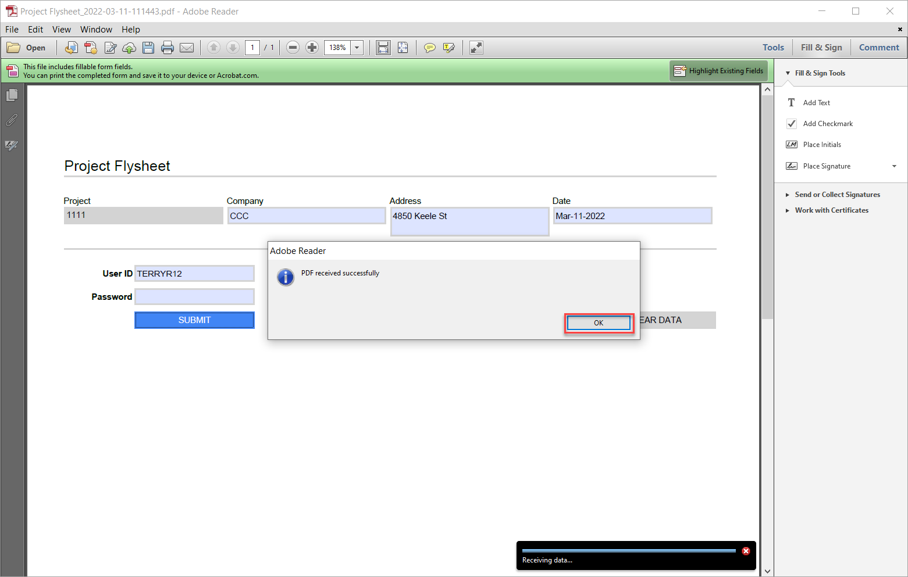This screenshot has width=908, height=577.
Task: Open the Print icon in the toolbar
Action: click(168, 47)
